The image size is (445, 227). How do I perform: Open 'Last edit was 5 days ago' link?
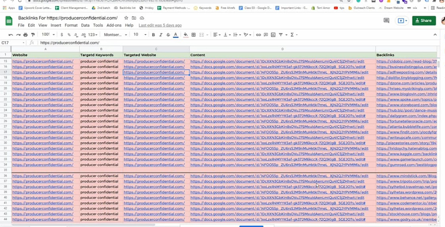pyautogui.click(x=160, y=25)
